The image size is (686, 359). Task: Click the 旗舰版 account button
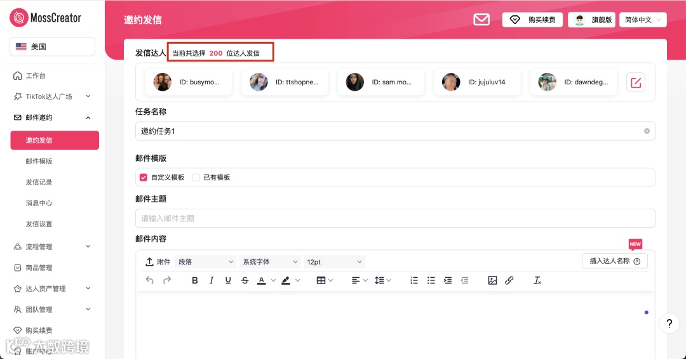(591, 20)
